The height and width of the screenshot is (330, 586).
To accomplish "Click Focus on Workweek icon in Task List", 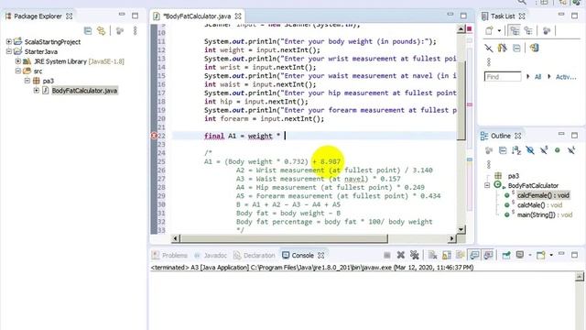I will (547, 30).
